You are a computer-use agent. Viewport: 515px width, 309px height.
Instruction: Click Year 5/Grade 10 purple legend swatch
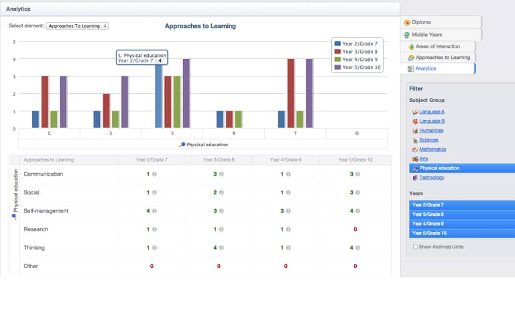(337, 67)
